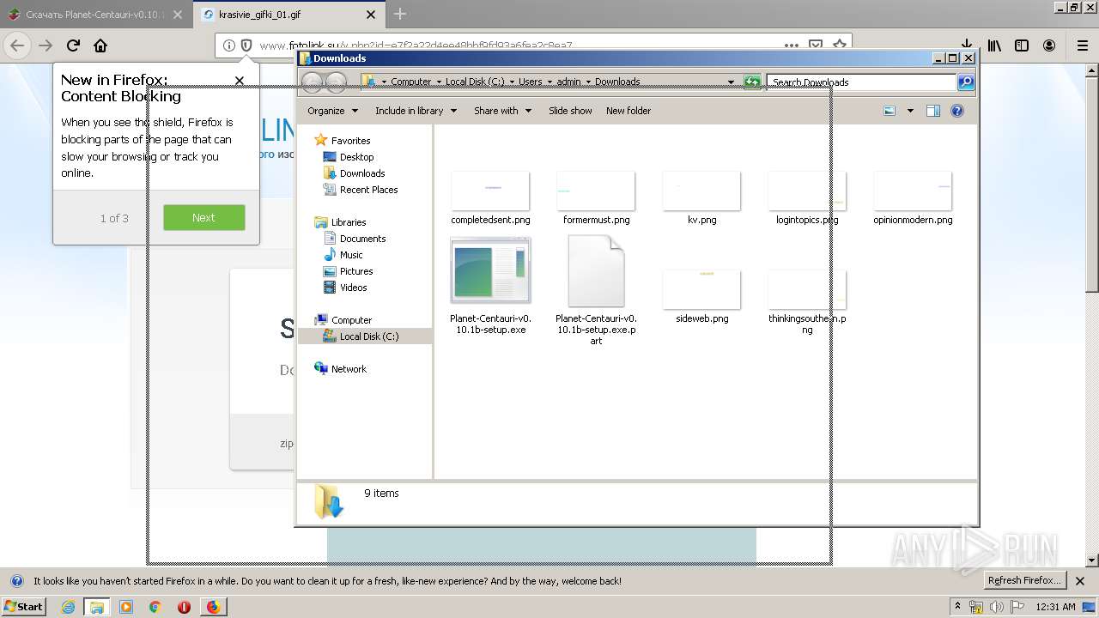Select Local Disk (C:) in breadcrumb path
Image resolution: width=1099 pixels, height=618 pixels.
(475, 82)
